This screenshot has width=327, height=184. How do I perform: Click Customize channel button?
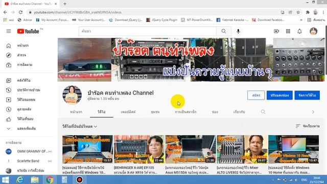coord(279,96)
